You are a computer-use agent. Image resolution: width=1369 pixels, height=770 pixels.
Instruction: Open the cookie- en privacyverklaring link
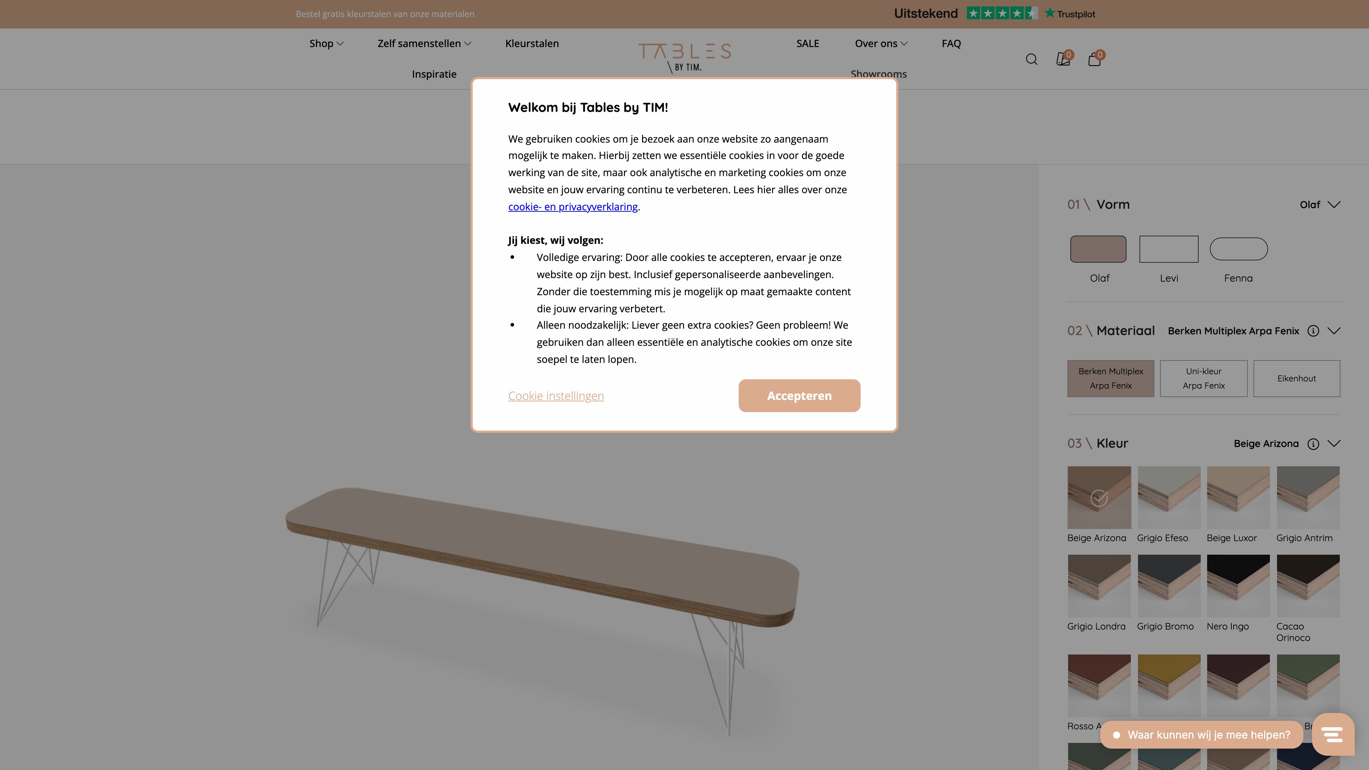click(573, 206)
